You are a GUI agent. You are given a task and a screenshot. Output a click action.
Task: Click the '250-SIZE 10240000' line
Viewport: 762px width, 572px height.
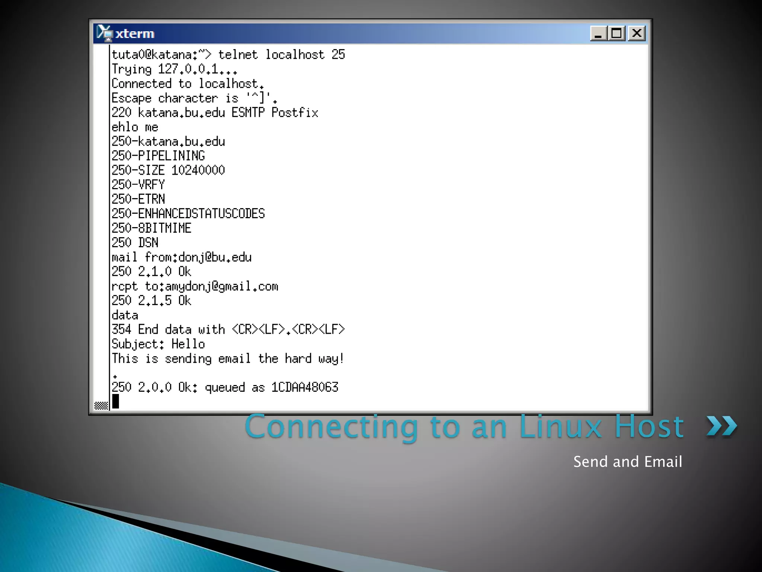coord(168,170)
